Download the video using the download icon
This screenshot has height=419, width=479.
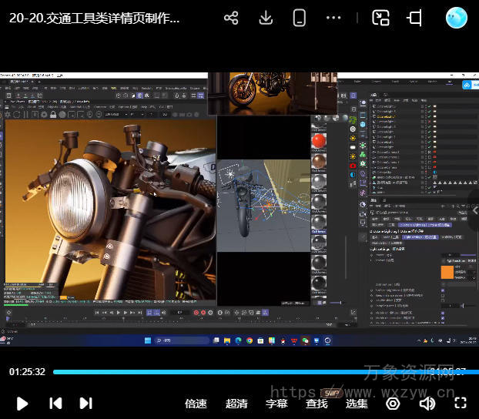[x=266, y=18]
